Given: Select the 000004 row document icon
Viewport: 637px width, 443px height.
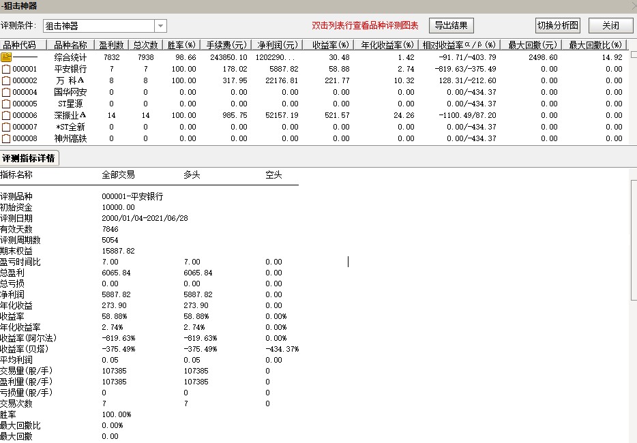Looking at the screenshot, I should (7, 92).
